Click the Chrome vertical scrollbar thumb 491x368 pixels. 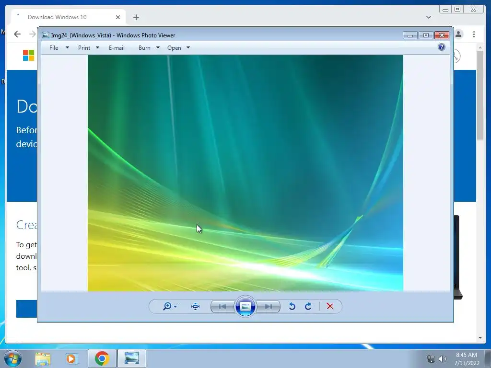point(480,95)
